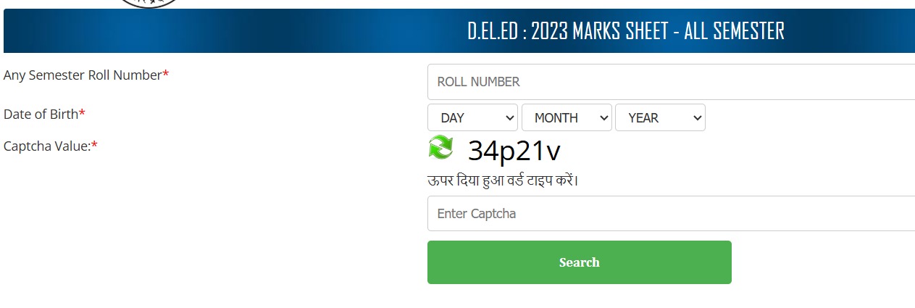Click the D.EL.ED 2023 Marks Sheet header title
The width and height of the screenshot is (915, 308).
626,31
